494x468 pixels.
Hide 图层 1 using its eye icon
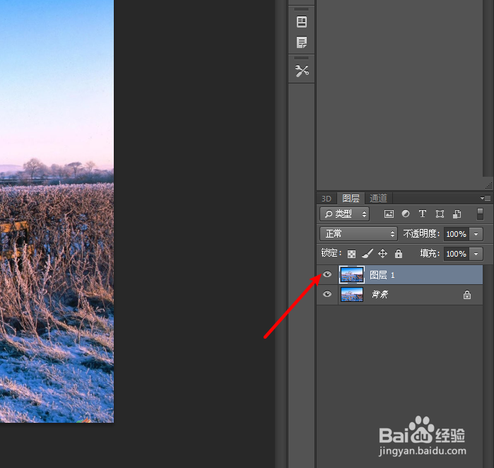[327, 274]
